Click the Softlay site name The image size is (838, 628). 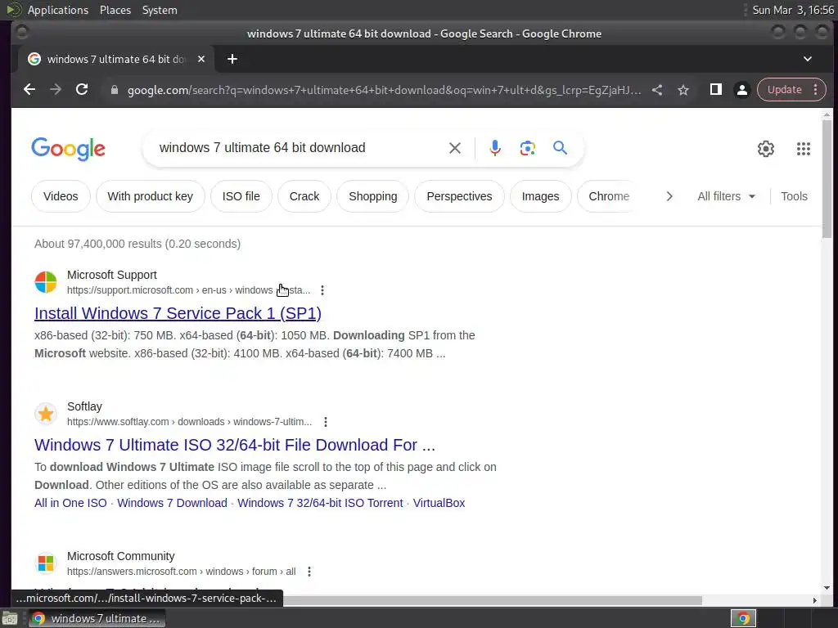click(84, 406)
